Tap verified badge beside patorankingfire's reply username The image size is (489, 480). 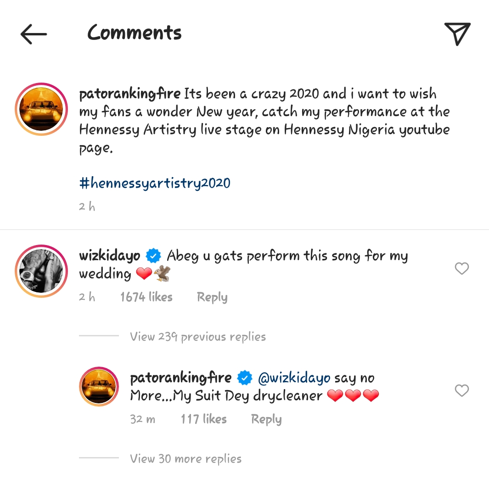(245, 378)
